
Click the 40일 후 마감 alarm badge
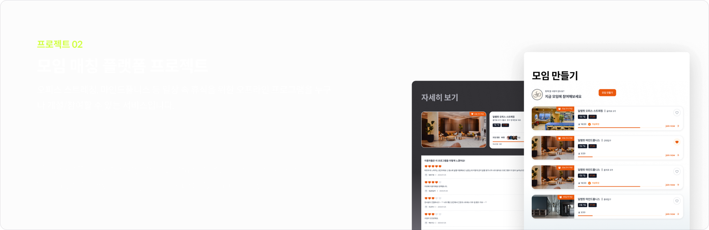tap(566, 197)
